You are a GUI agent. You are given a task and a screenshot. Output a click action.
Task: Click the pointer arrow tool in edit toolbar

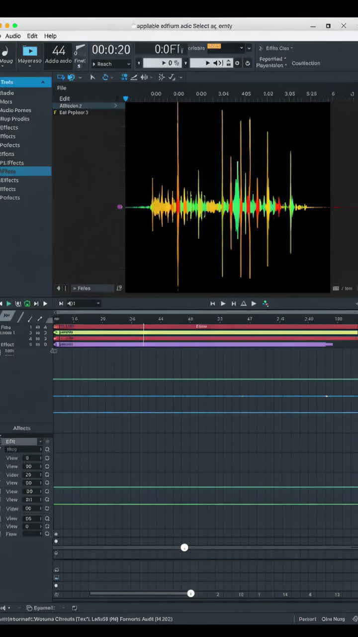92,77
